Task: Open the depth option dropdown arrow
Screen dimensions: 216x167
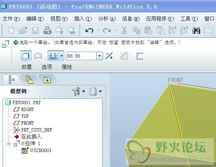Action: click(x=62, y=56)
